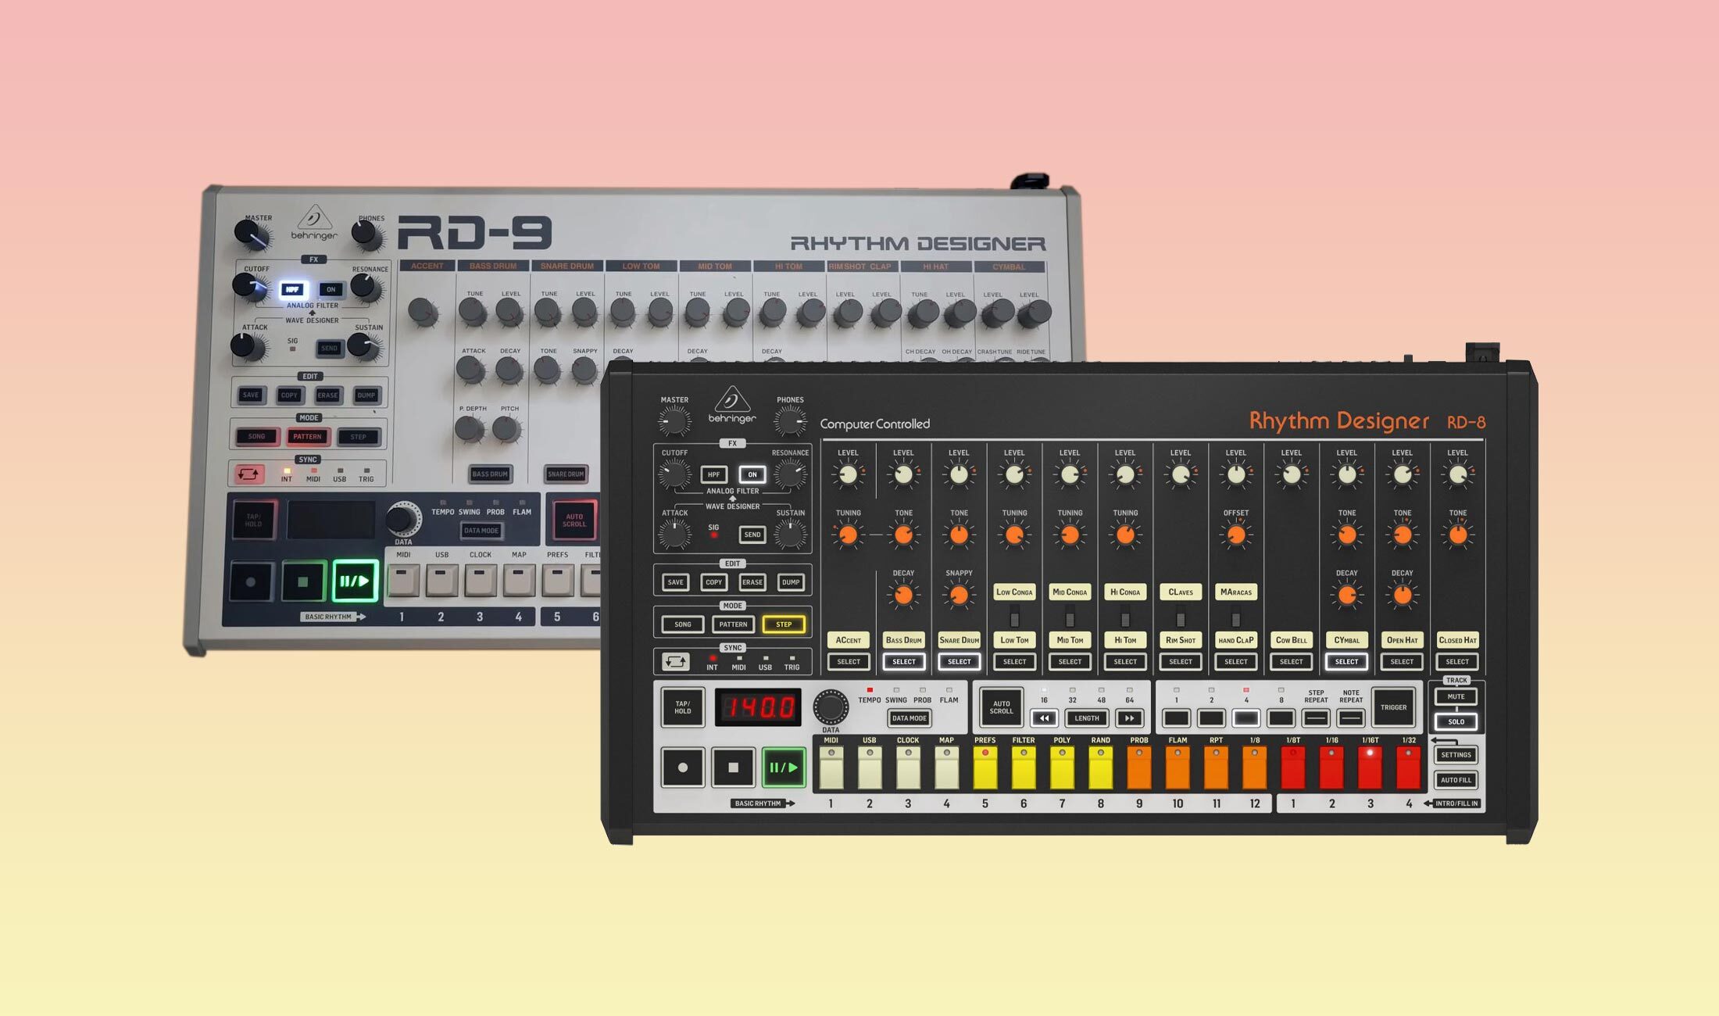Click the RD-8 rewind double-arrow button
1719x1016 pixels.
coord(1044,718)
